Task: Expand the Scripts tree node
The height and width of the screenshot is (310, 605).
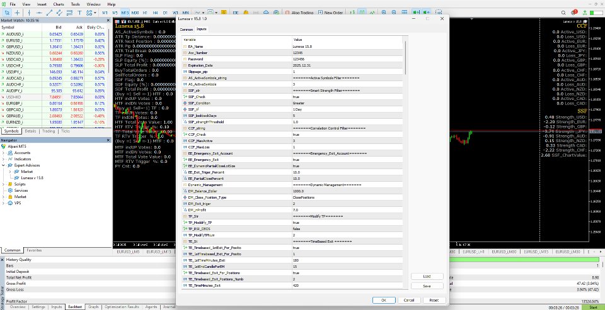Action: point(4,184)
